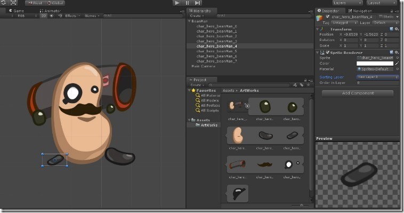Viewport: 404px width, 213px height.
Task: Enable the Static checkbox
Action: tap(381, 17)
